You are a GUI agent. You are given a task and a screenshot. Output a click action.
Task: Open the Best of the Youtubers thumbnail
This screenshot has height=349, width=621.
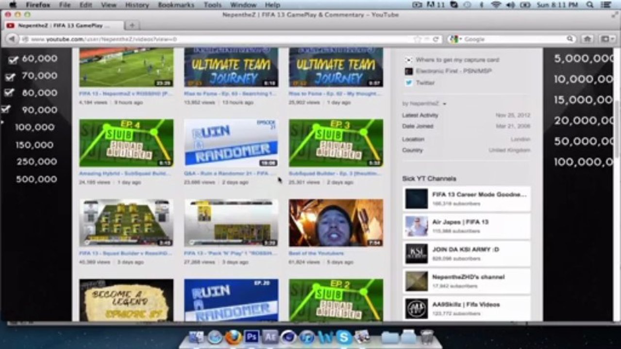click(336, 223)
